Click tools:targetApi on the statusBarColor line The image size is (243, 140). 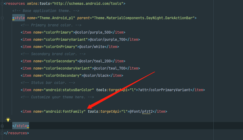point(112,90)
